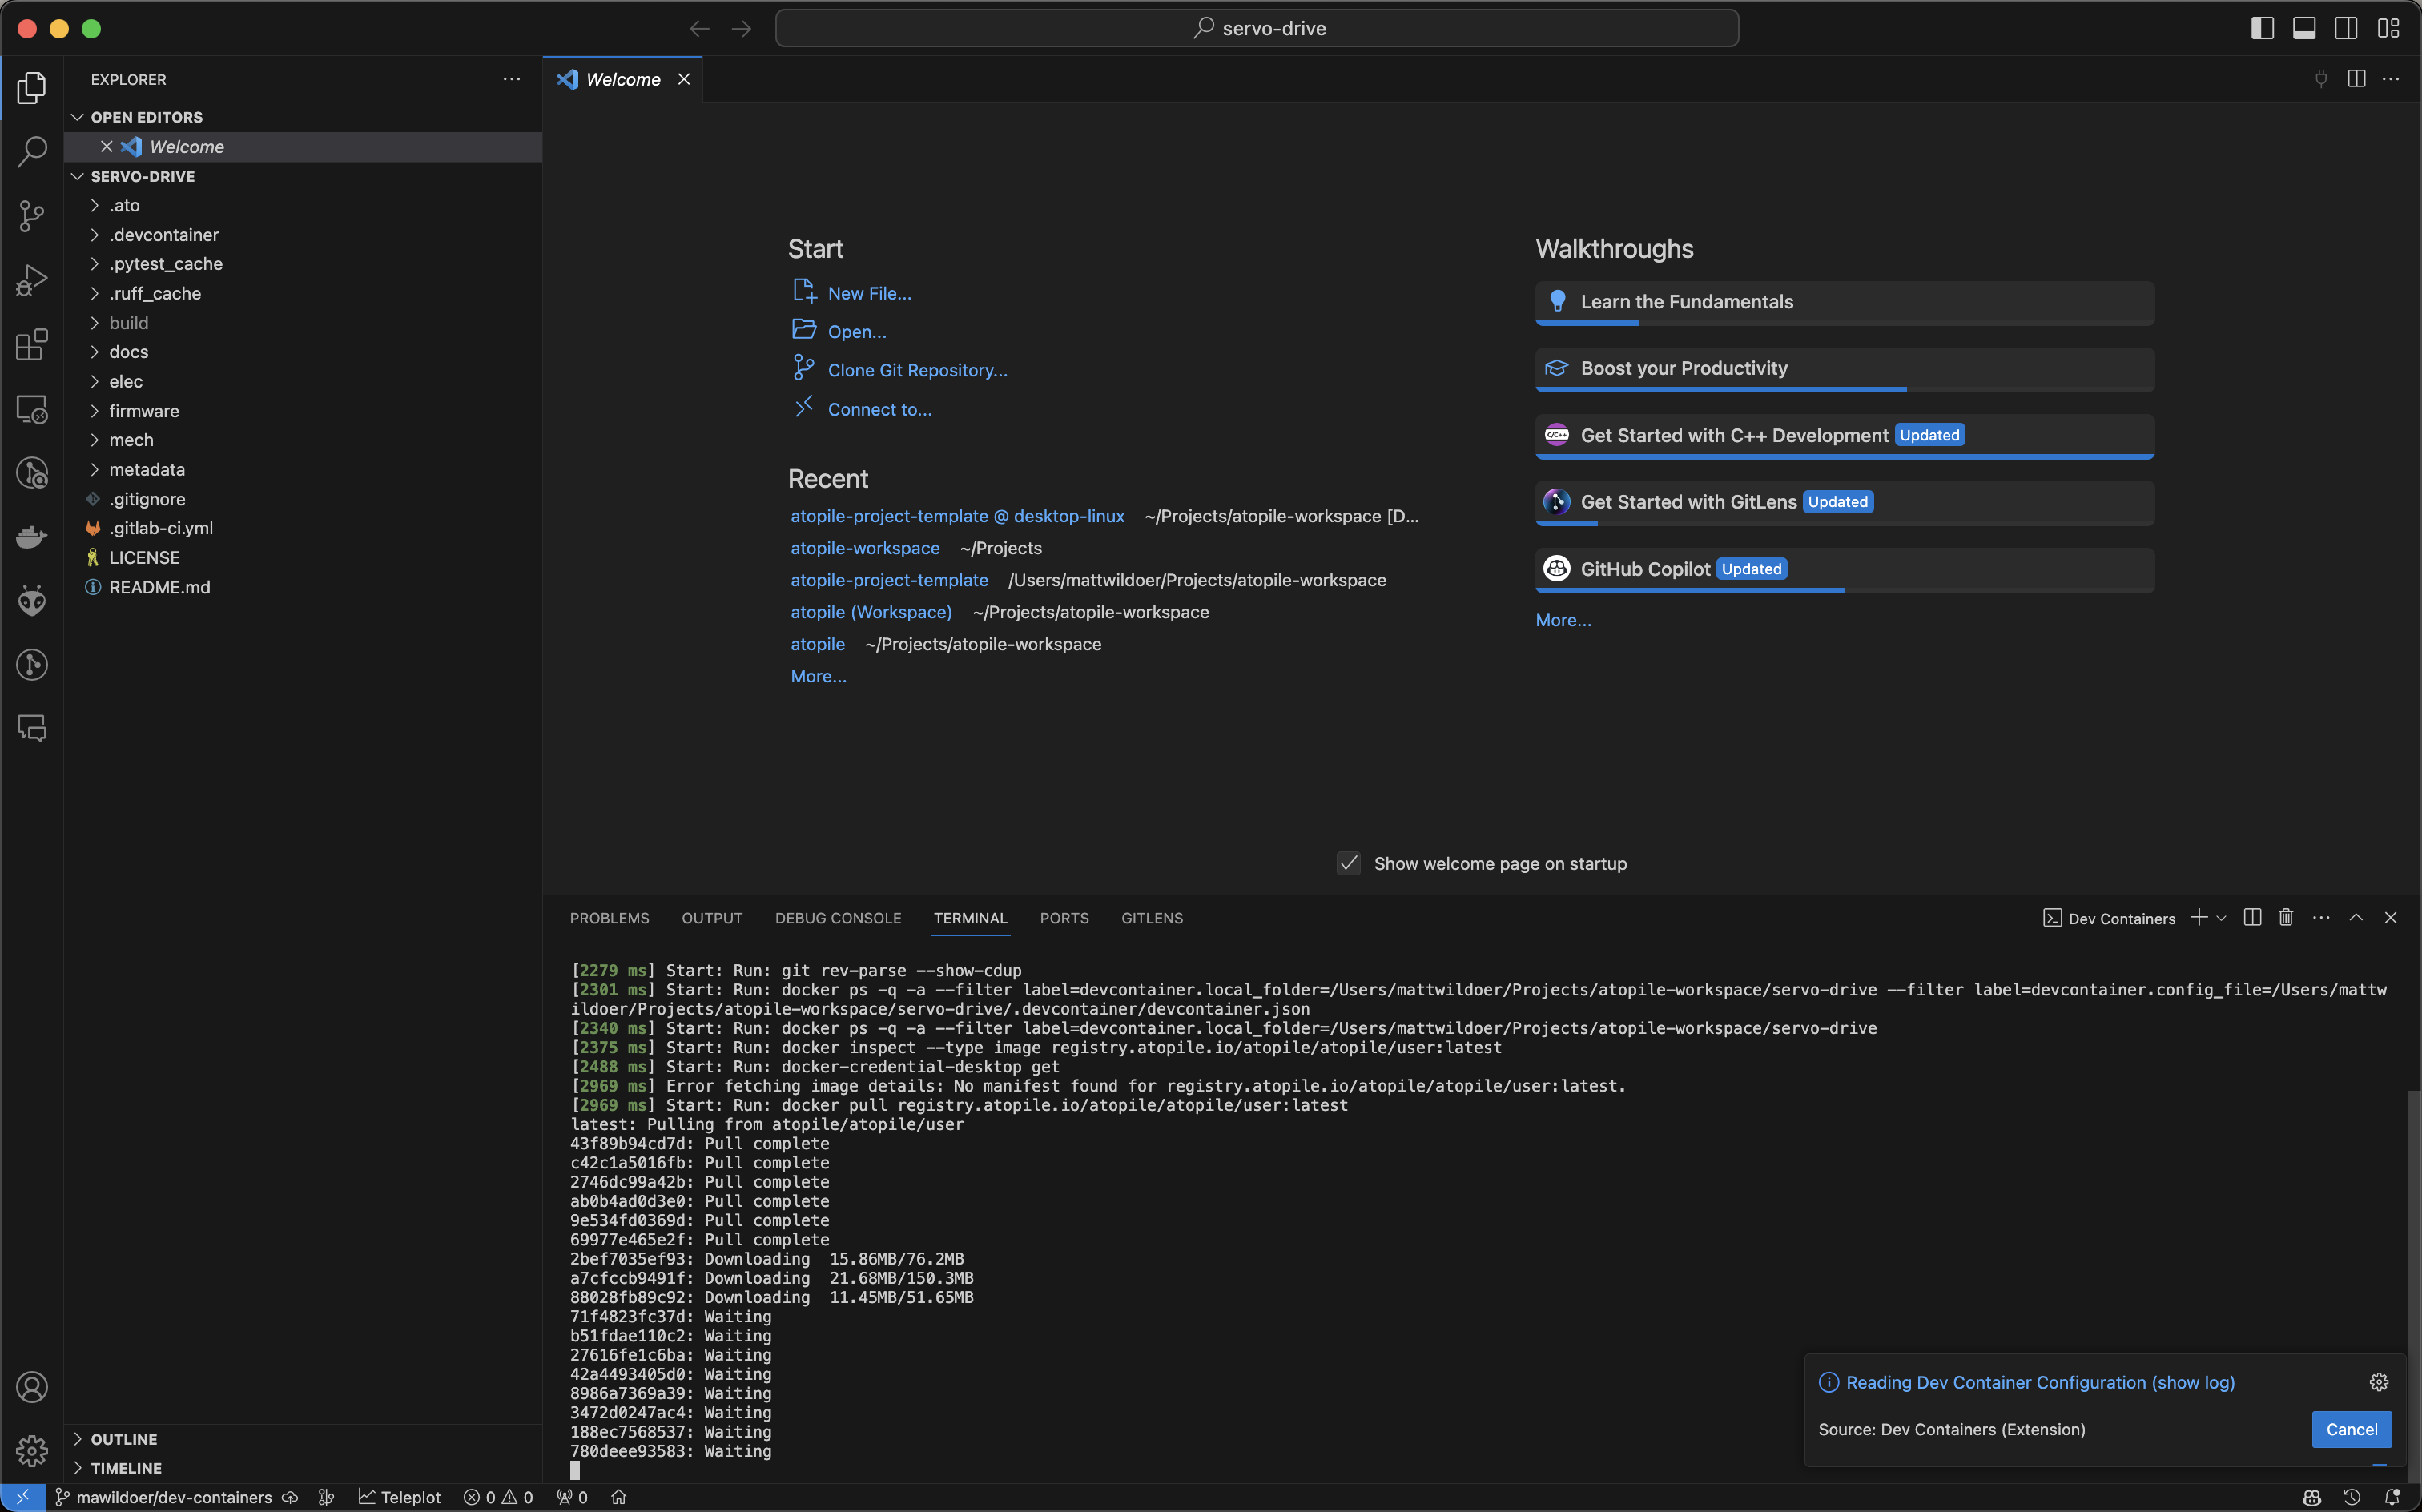Open GitHub Copilot walkthrough
Screen dimensions: 2422x1512
pyautogui.click(x=1844, y=570)
